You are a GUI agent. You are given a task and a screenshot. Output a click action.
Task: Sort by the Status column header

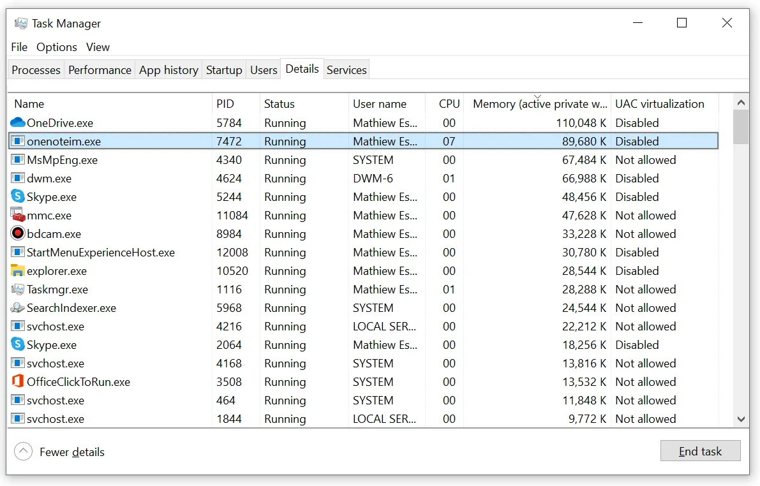(304, 104)
